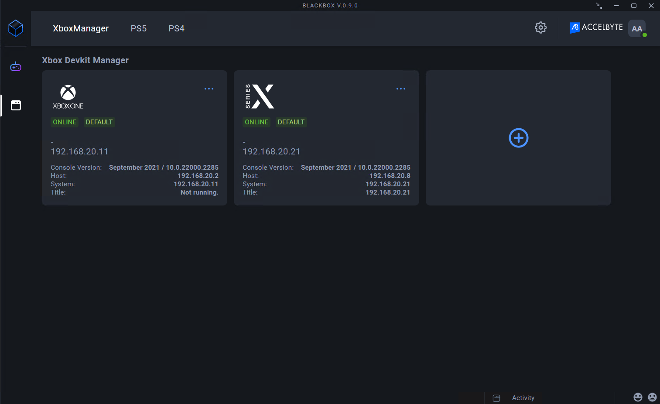Click DEFAULT badge on Series X card

click(x=291, y=122)
